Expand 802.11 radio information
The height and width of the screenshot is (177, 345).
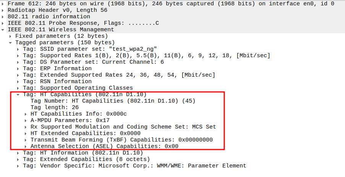[3, 16]
